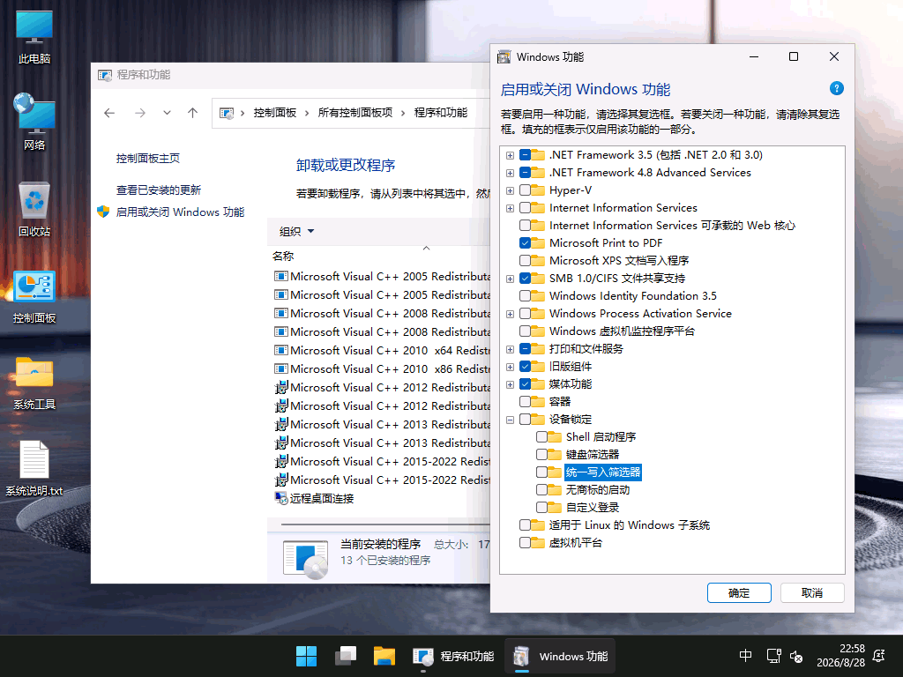903x677 pixels.
Task: Click the shield icon beside 启用或关闭 Windows 功能
Action: point(103,212)
